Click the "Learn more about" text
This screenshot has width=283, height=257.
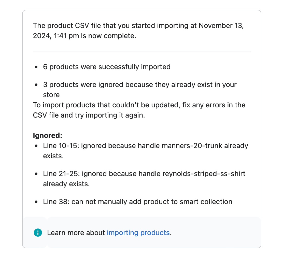point(76,233)
